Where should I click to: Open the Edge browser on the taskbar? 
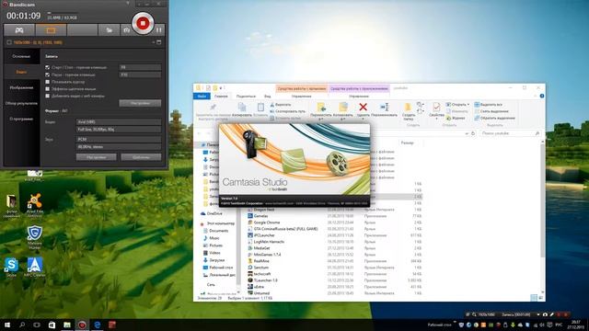(x=98, y=325)
